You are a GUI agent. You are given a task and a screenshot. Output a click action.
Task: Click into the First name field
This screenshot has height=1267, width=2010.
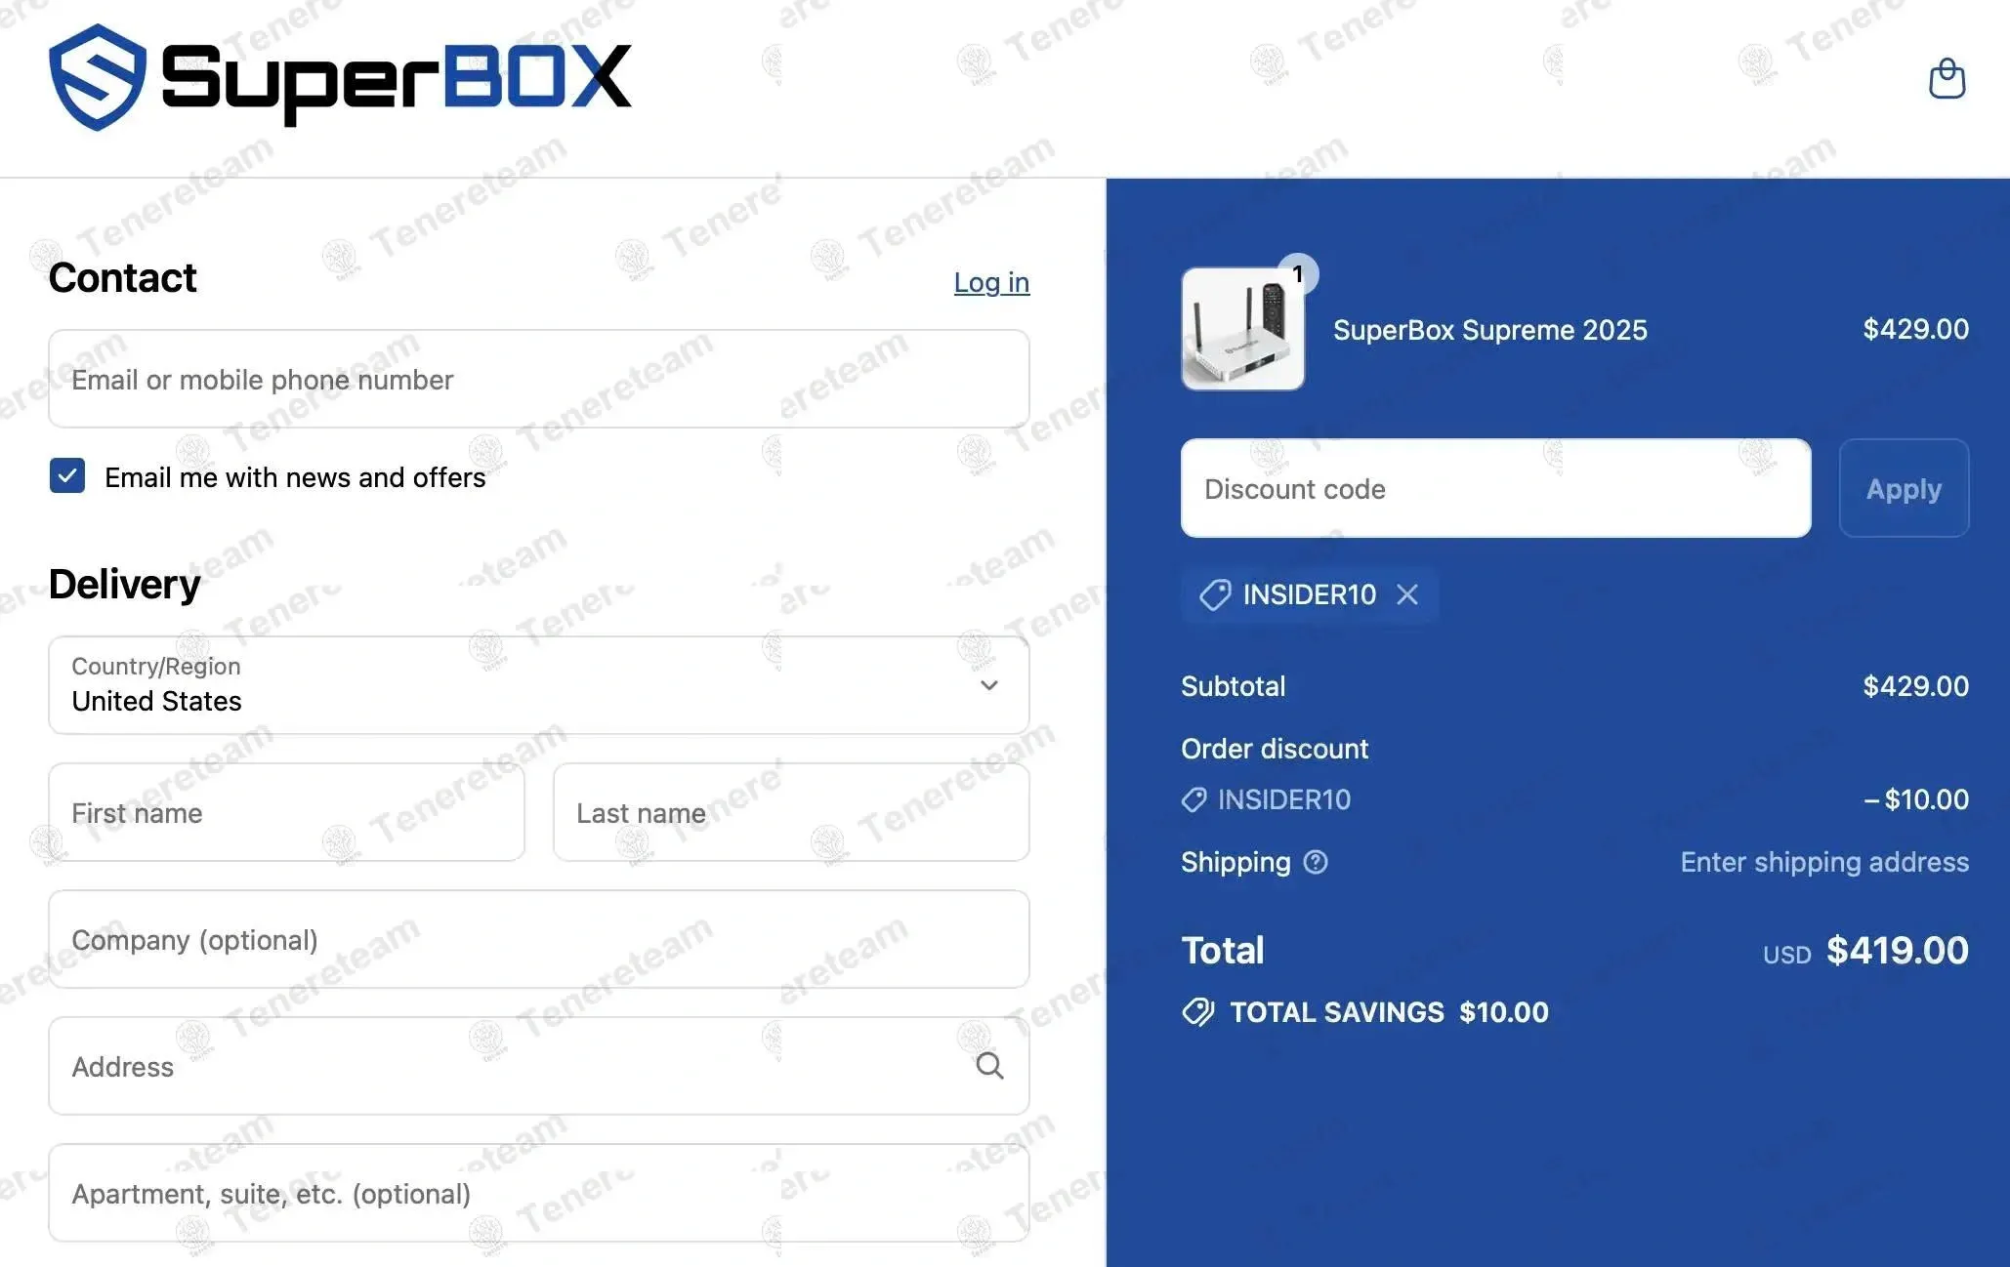tap(286, 812)
